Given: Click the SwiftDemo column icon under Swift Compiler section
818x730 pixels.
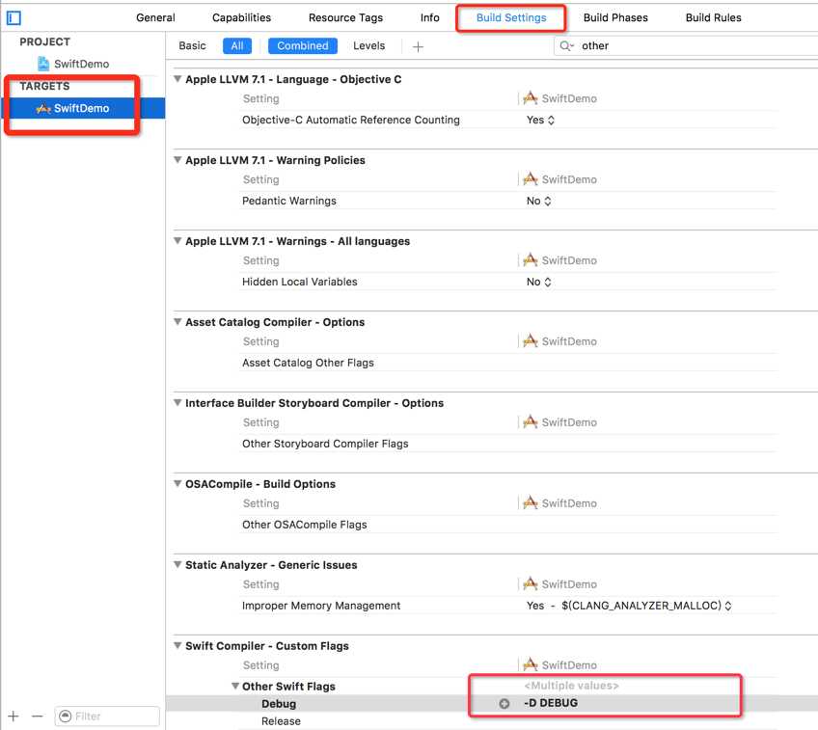Looking at the screenshot, I should [x=530, y=664].
